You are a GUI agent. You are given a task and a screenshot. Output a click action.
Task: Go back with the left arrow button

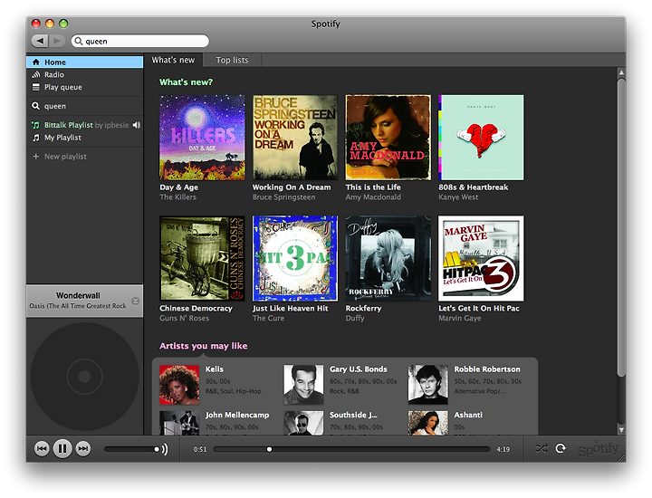[x=40, y=41]
